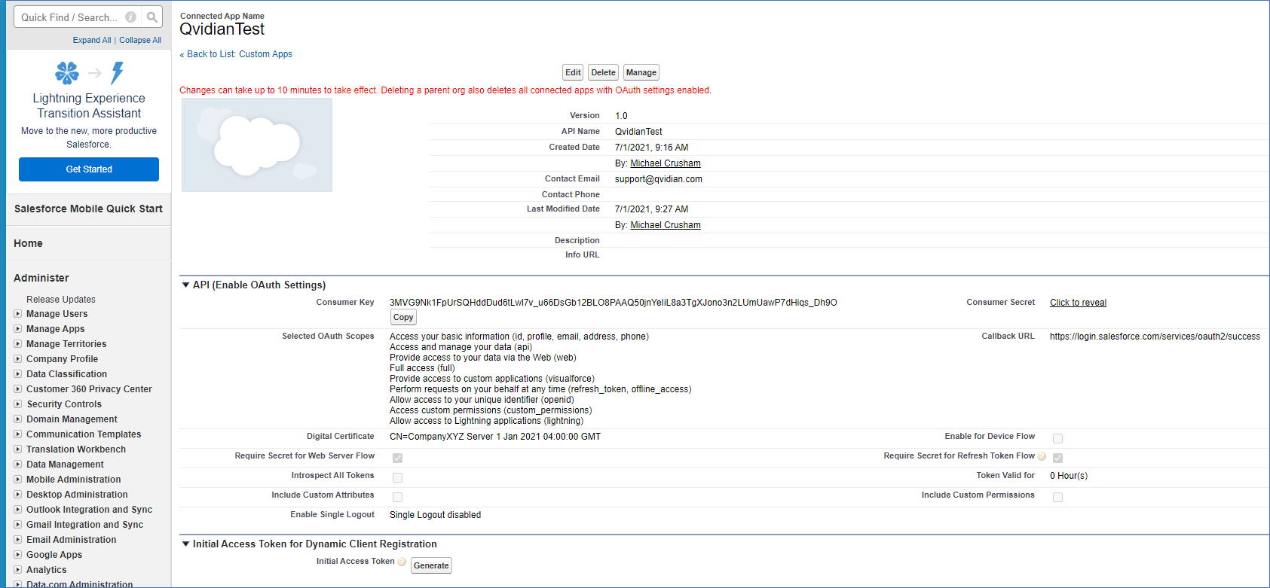Toggle Require Secret for Web Server Flow checkbox

coord(397,458)
